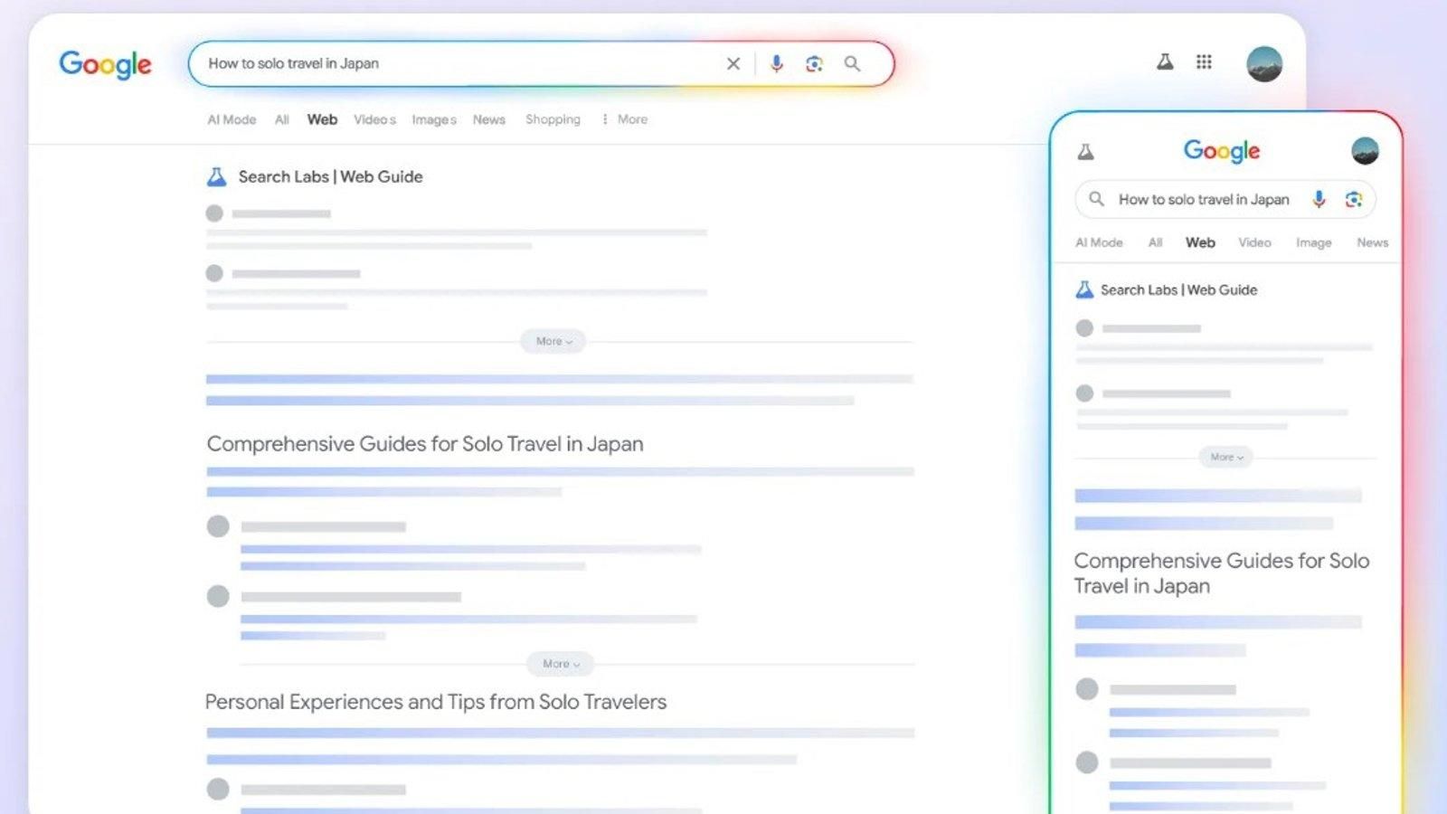Start voice search in desktop search bar
Screen dimensions: 1447x814
click(776, 63)
